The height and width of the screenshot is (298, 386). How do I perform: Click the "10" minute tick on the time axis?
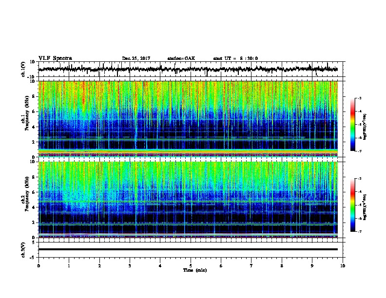343,266
